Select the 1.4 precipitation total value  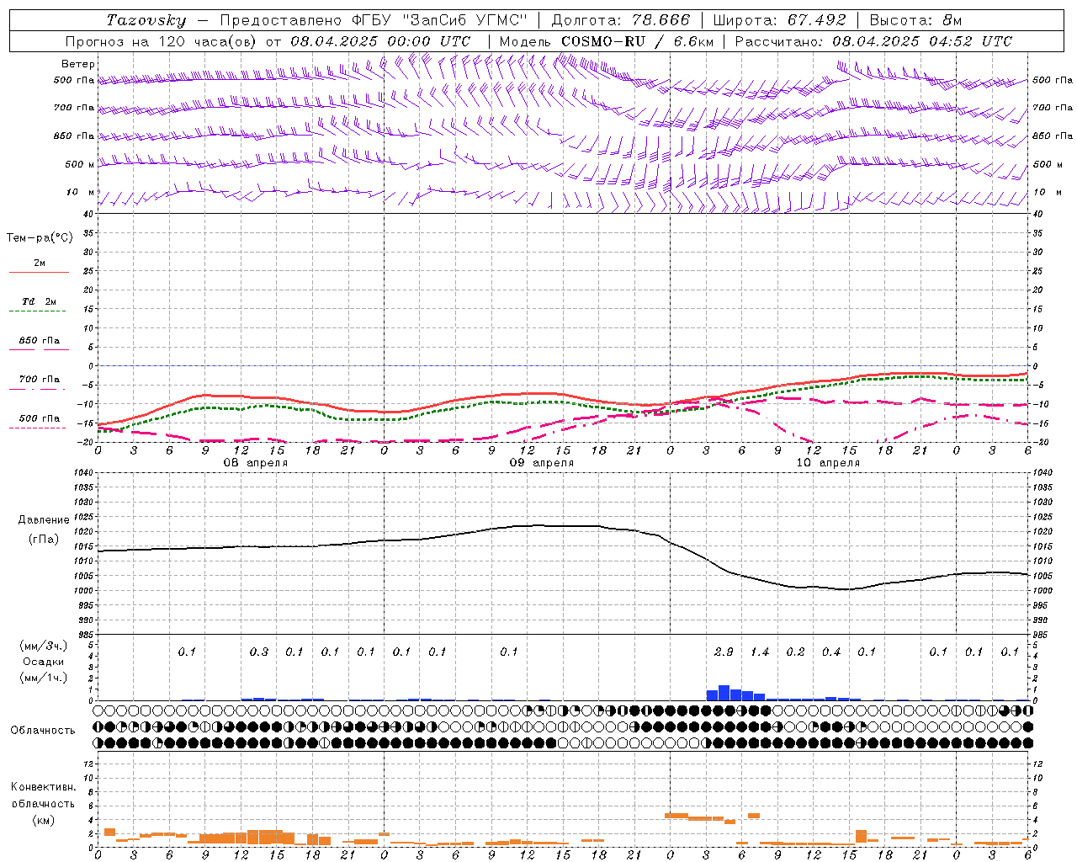(x=760, y=652)
